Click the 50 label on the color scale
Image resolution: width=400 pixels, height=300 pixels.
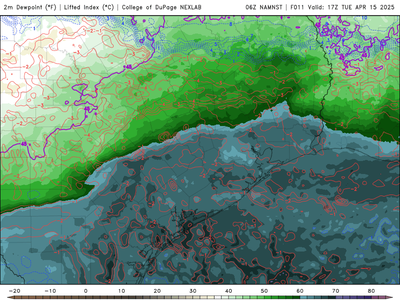click(x=264, y=291)
